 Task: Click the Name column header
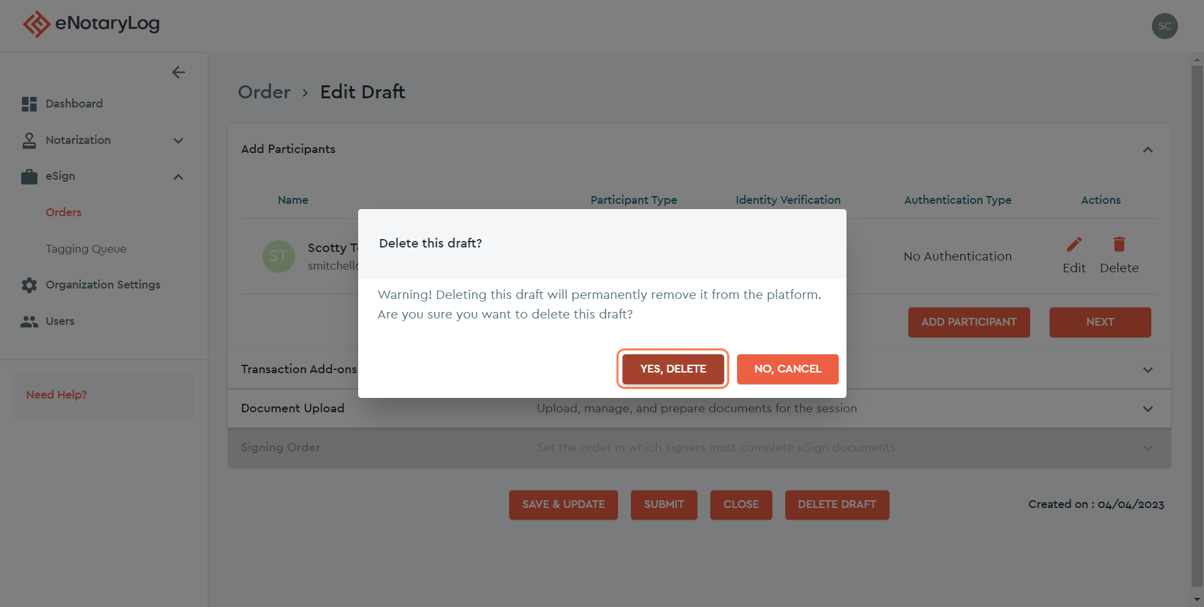tap(293, 200)
